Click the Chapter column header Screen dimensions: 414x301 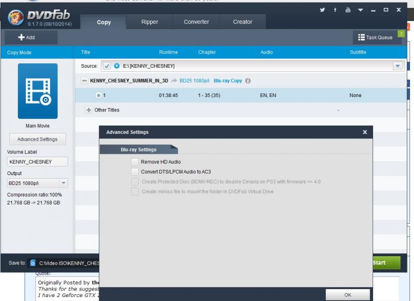(x=207, y=52)
